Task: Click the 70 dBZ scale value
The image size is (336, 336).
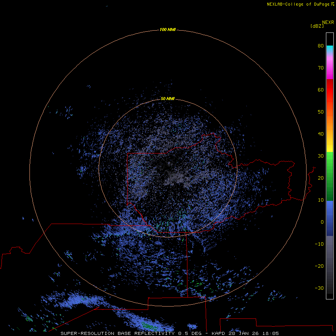Action: pos(321,68)
